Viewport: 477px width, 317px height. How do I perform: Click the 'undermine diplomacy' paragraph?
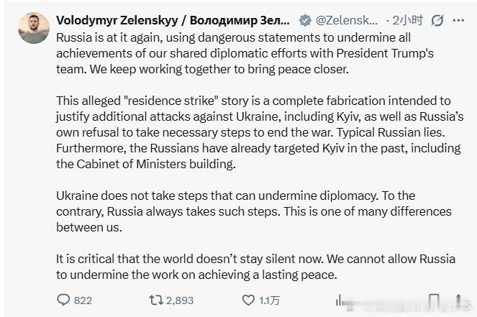(x=237, y=211)
